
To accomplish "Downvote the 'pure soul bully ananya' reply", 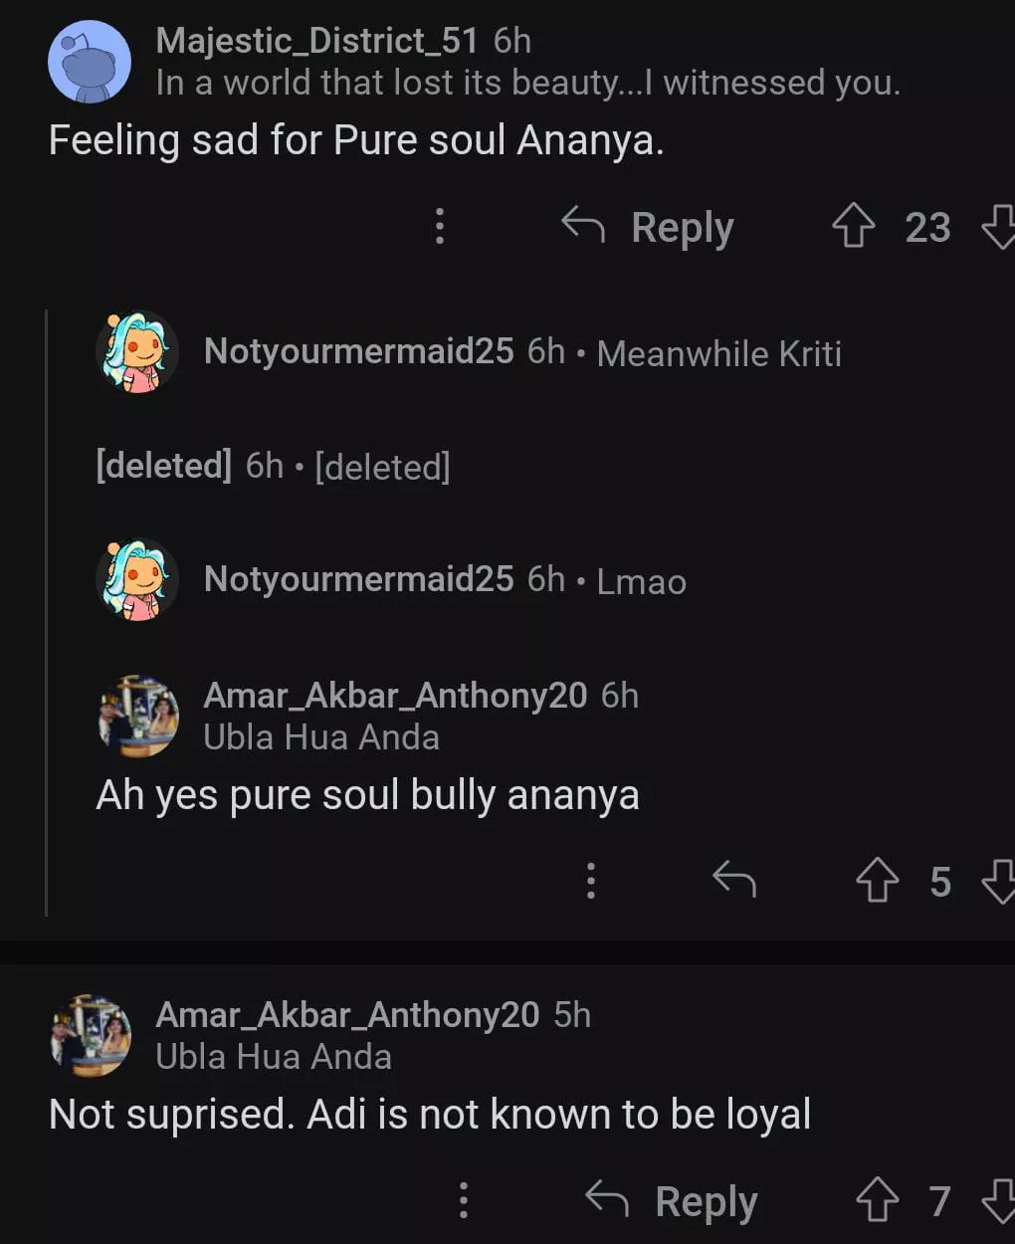I will [998, 881].
